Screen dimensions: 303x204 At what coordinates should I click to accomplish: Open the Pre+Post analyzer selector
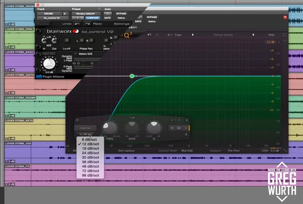(233, 151)
